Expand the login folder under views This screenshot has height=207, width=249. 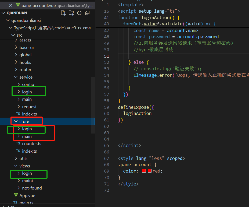click(x=19, y=173)
